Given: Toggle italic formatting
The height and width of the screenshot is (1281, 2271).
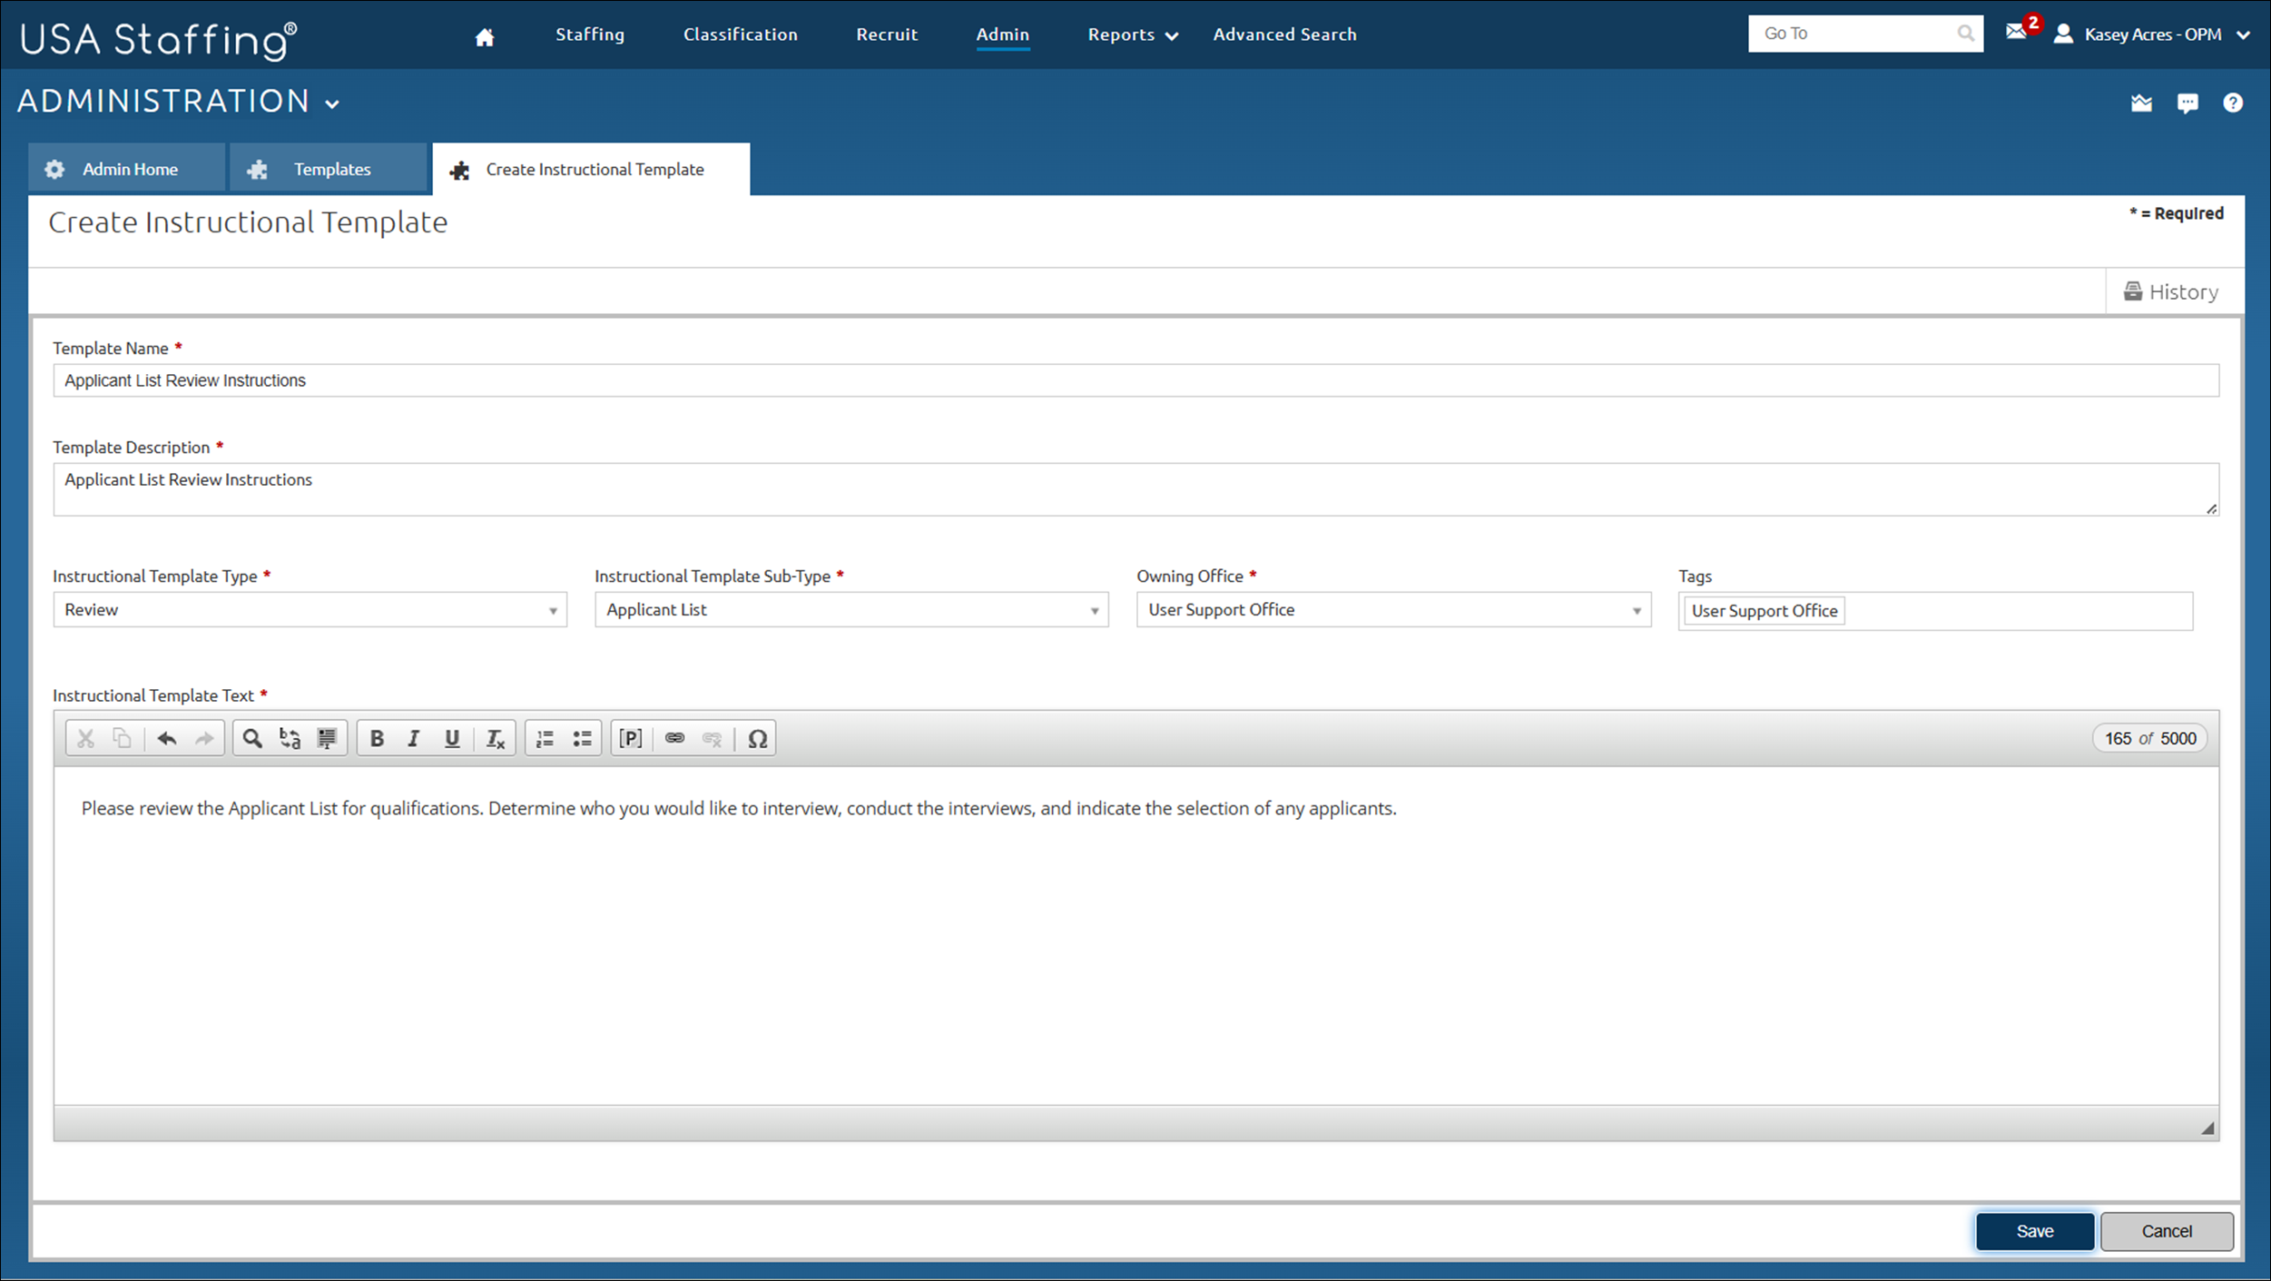Looking at the screenshot, I should point(414,737).
